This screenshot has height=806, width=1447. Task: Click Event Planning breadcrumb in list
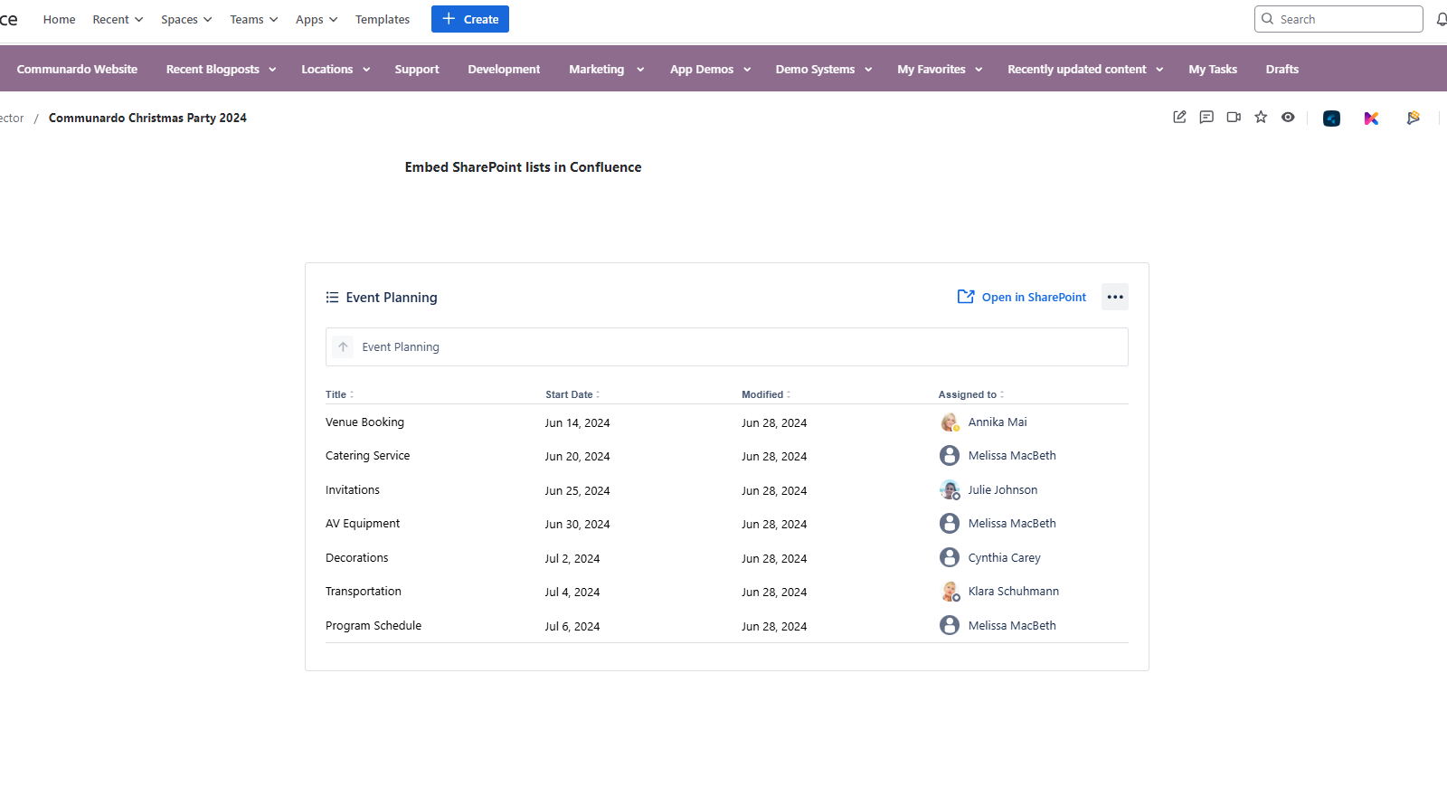coord(401,346)
